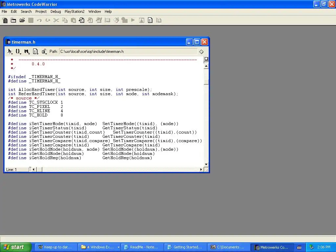336x252 pixels.
Task: Open the PlayStation2 menu
Action: [74, 11]
